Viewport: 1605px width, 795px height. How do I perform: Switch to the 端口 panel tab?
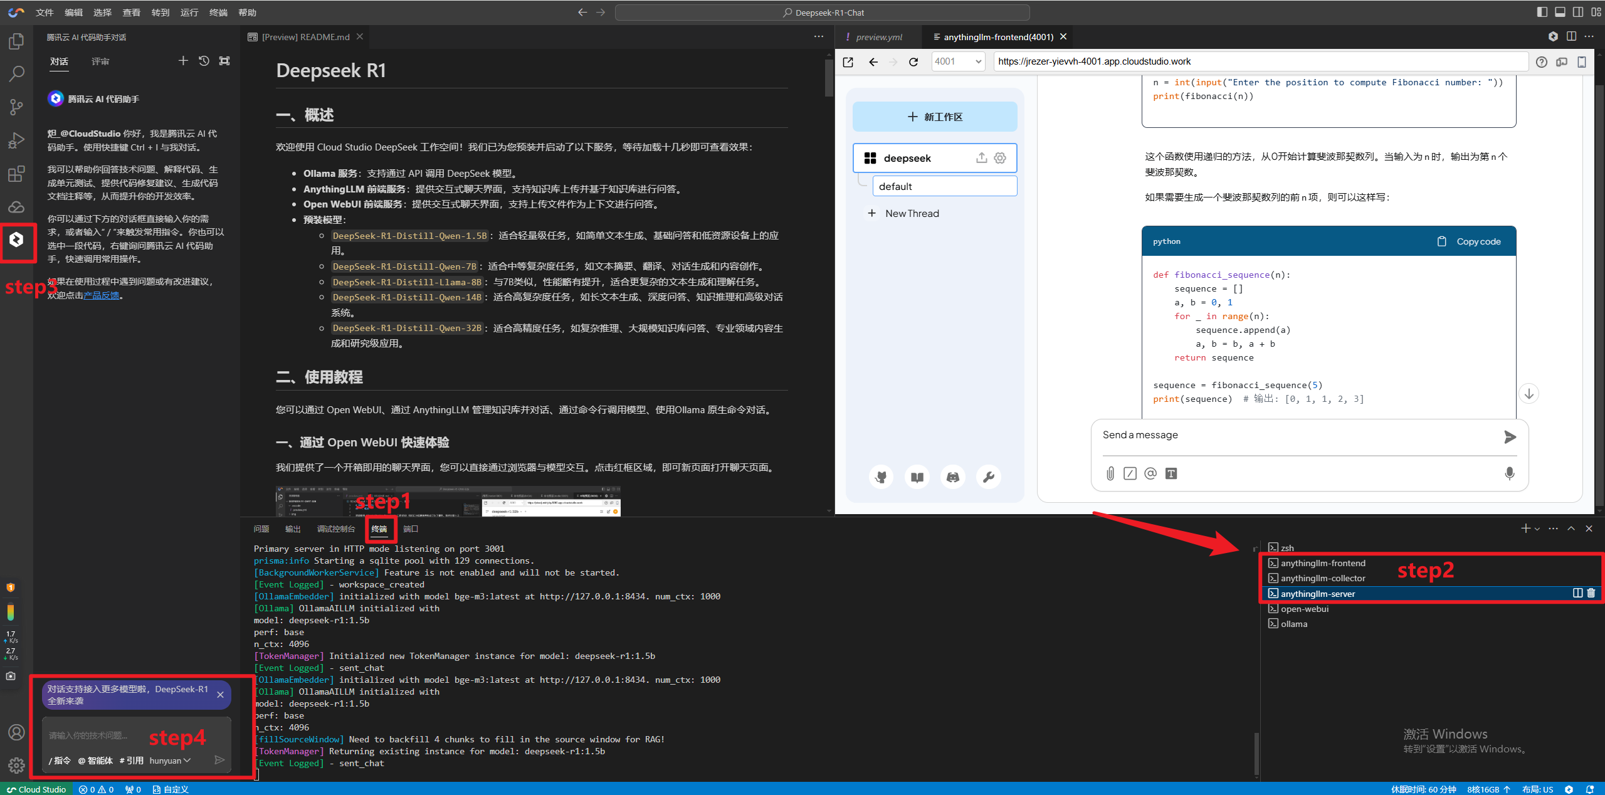pos(411,529)
